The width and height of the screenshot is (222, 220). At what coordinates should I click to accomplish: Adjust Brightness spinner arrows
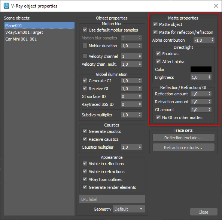pyautogui.click(x=209, y=77)
